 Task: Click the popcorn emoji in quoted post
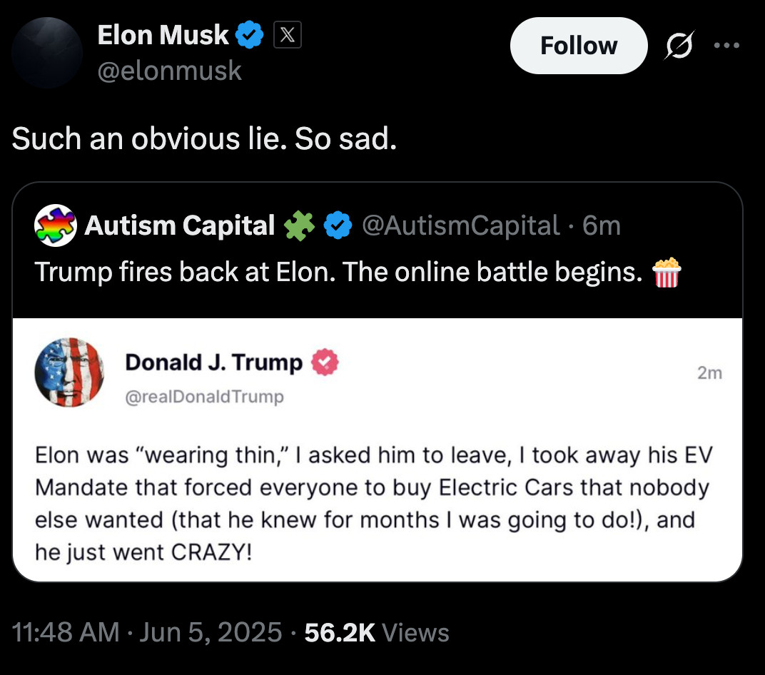pyautogui.click(x=667, y=273)
